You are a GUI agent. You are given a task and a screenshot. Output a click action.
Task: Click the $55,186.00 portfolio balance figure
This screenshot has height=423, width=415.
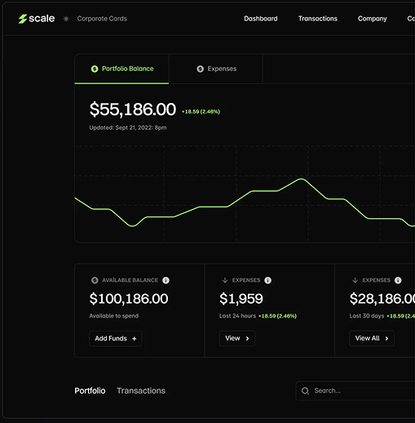pos(133,109)
